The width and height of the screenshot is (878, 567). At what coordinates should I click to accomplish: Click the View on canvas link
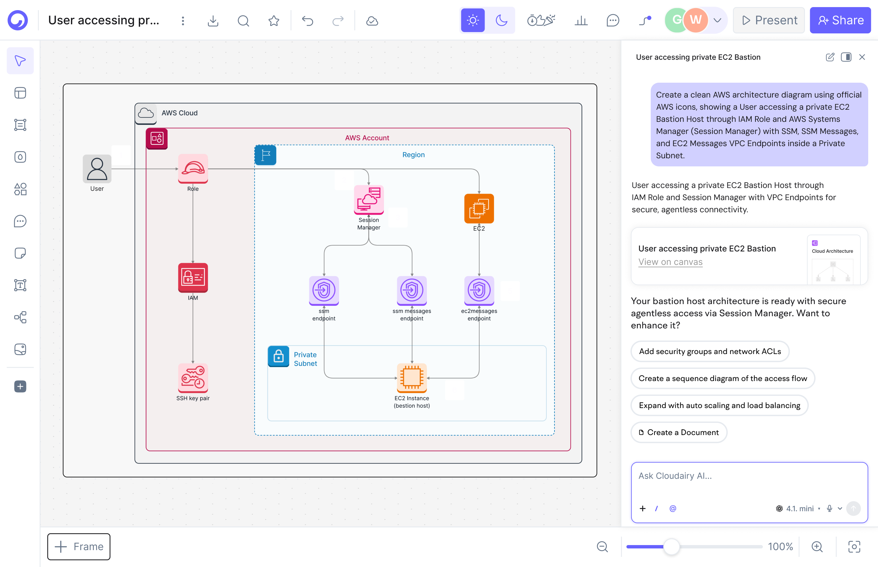click(670, 262)
